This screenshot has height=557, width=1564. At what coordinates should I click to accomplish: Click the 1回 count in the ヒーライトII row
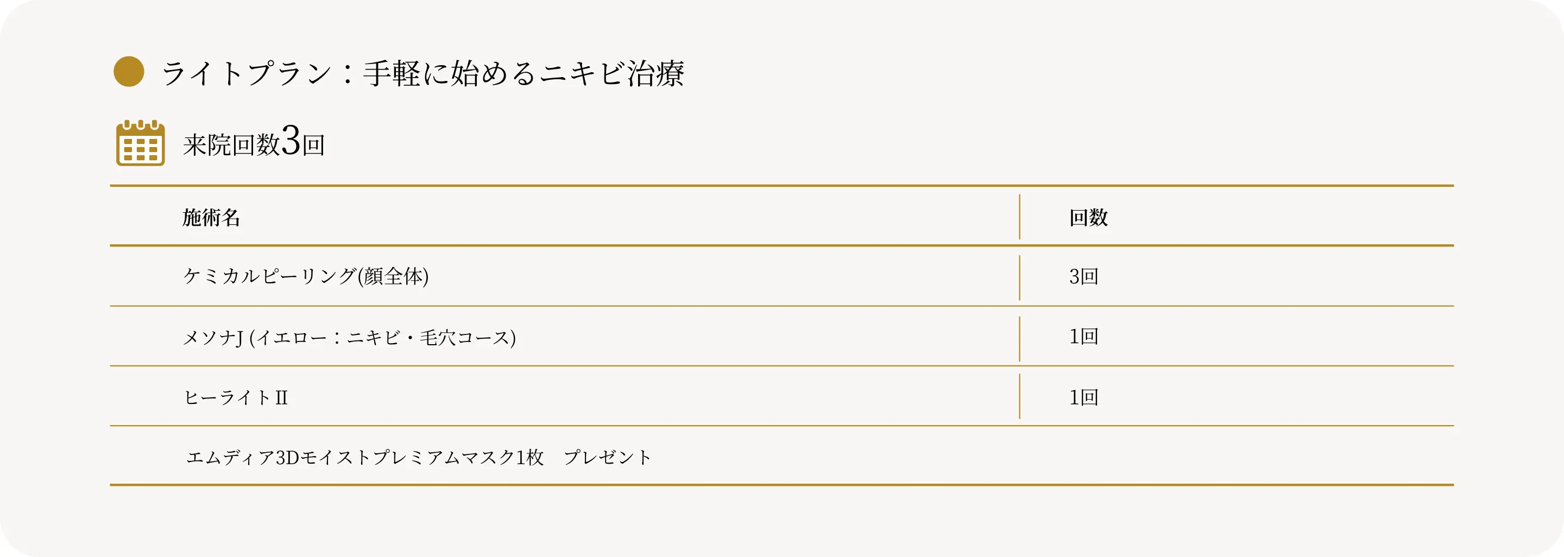coord(1084,397)
